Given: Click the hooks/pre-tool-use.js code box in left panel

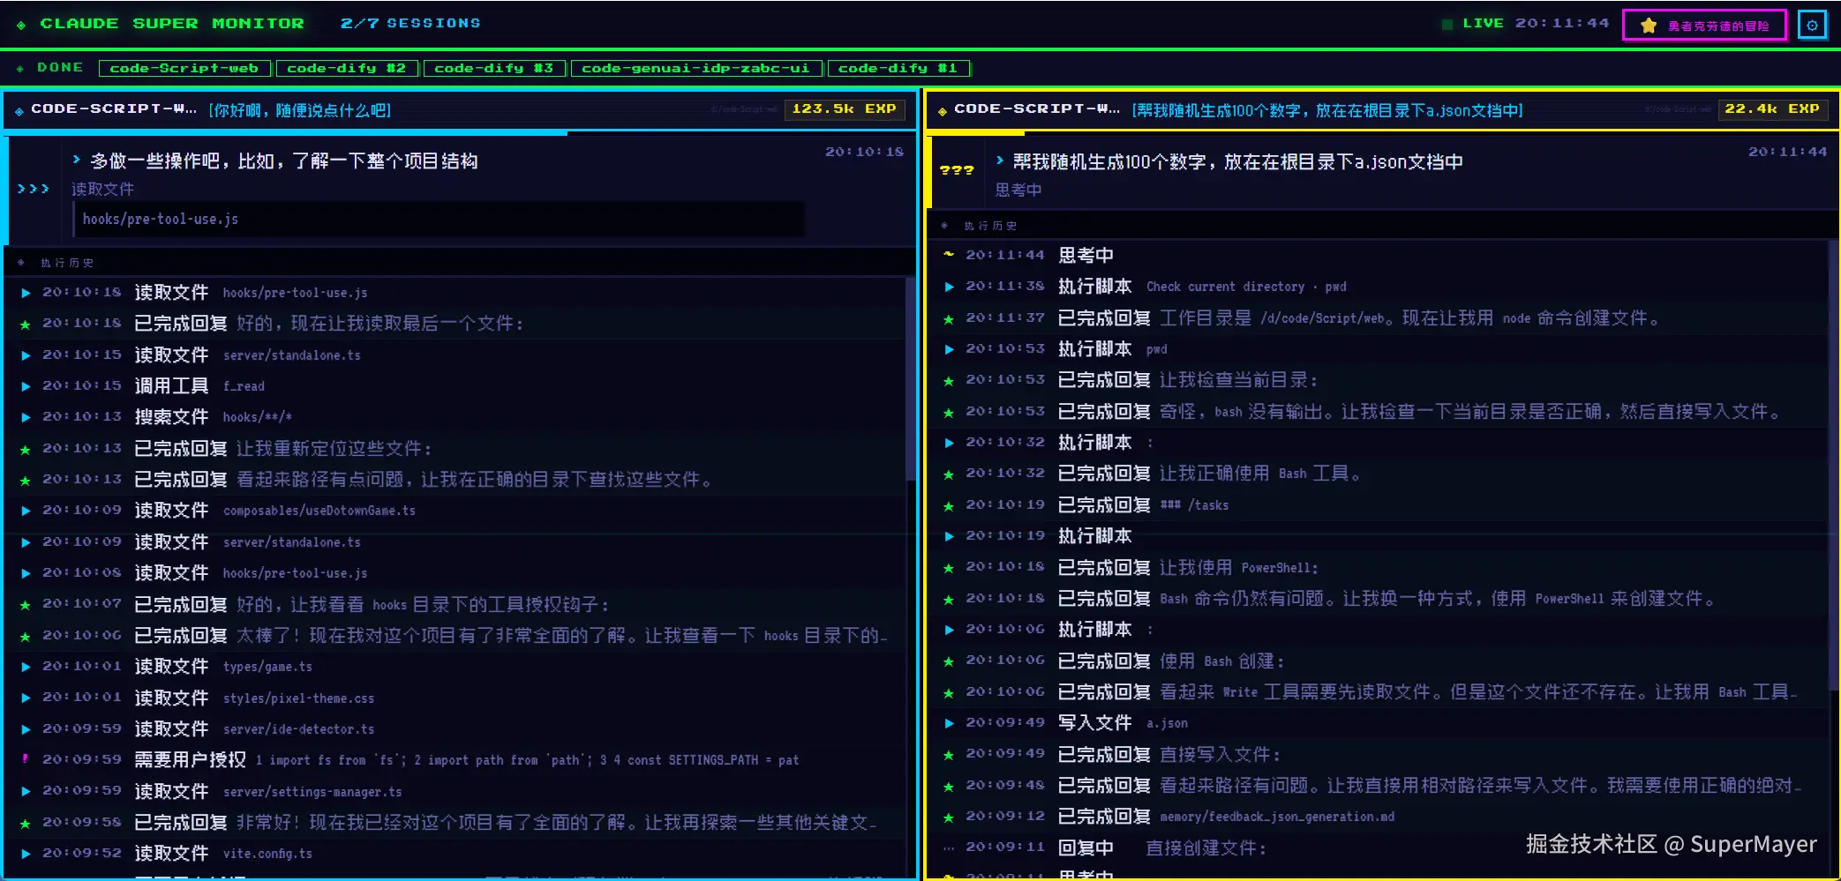Looking at the screenshot, I should (x=438, y=220).
